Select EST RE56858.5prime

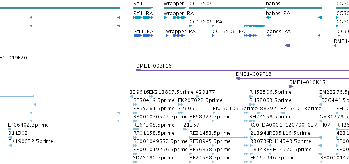(x=210, y=150)
